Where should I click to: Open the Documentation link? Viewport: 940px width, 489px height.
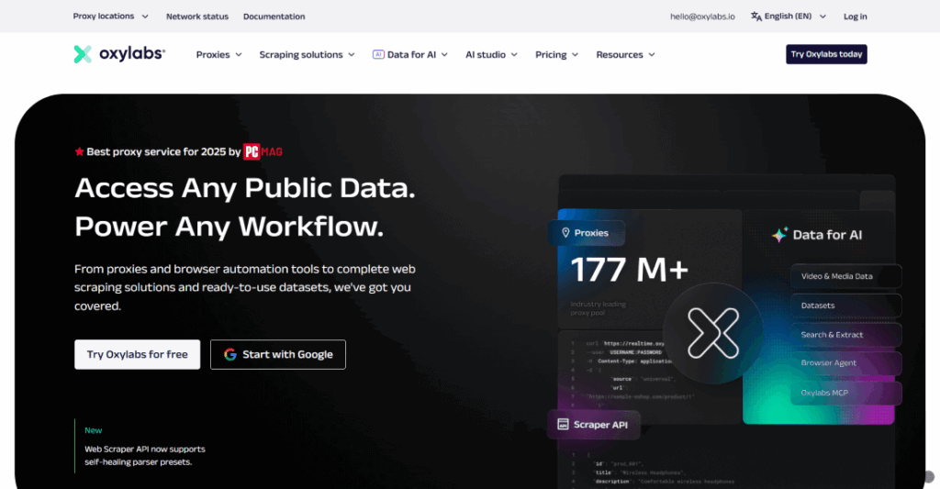pyautogui.click(x=274, y=17)
